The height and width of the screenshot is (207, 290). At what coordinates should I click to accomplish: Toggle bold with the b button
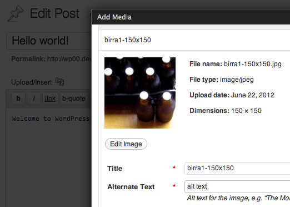point(18,98)
